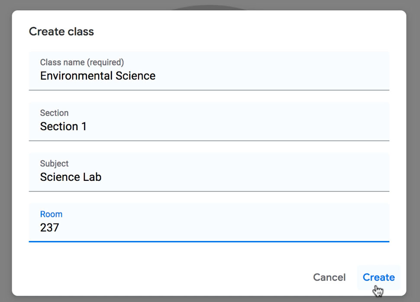Click the end of the Class name text
The height and width of the screenshot is (302, 420).
tap(156, 76)
